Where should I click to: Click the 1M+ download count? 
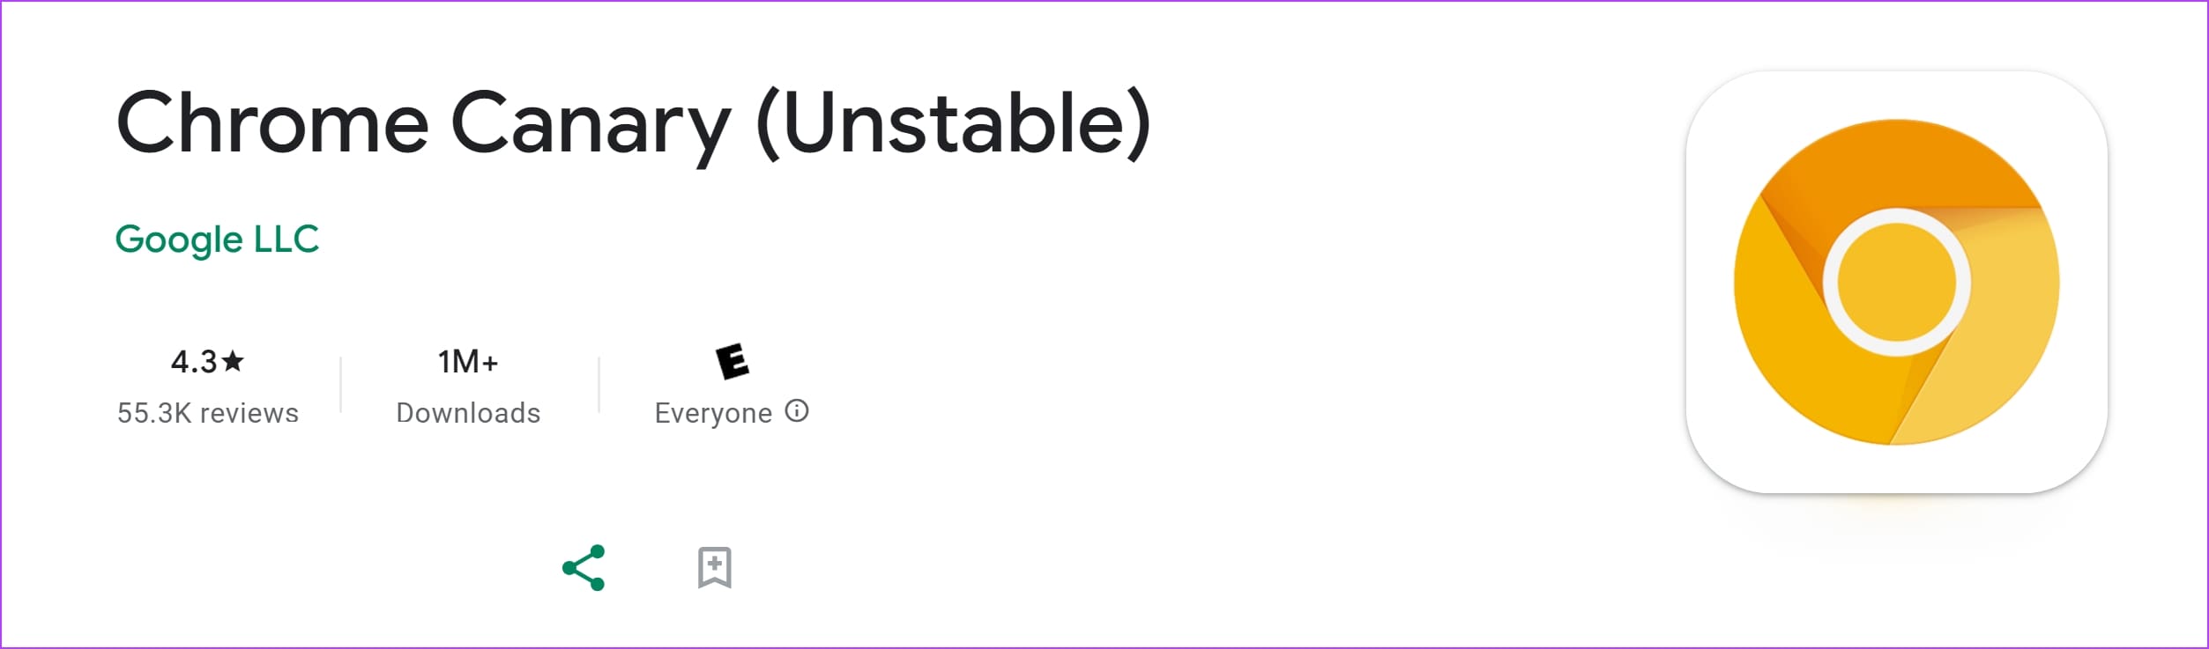click(x=468, y=362)
